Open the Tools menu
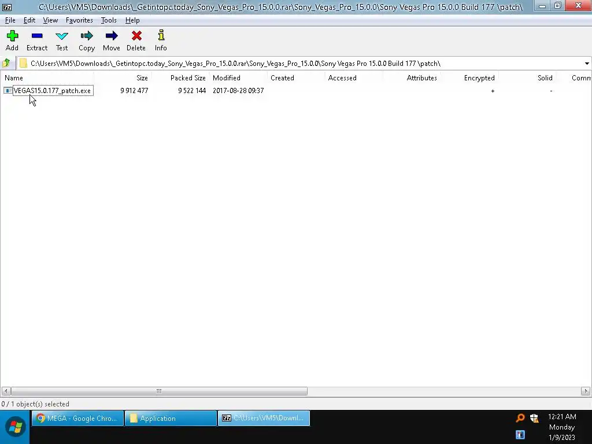The height and width of the screenshot is (444, 592). point(109,20)
